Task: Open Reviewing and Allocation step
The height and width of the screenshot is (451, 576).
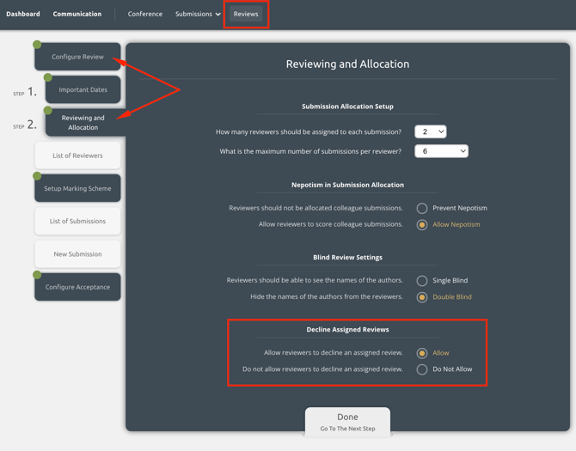Action: coord(83,122)
